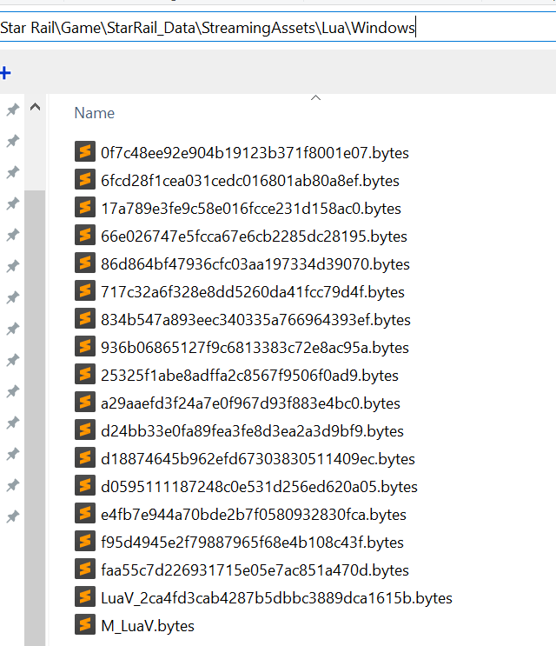556x646 pixels.
Task: Select file d0595111187248c0e531d256ed620a05.bytes
Action: (x=259, y=487)
